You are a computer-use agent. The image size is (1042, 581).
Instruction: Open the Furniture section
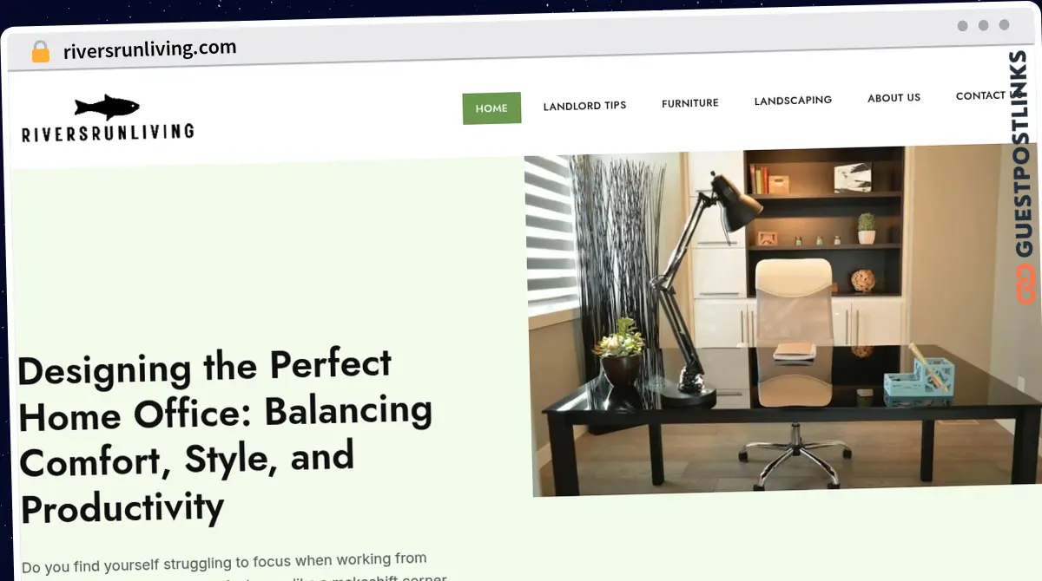click(x=689, y=103)
